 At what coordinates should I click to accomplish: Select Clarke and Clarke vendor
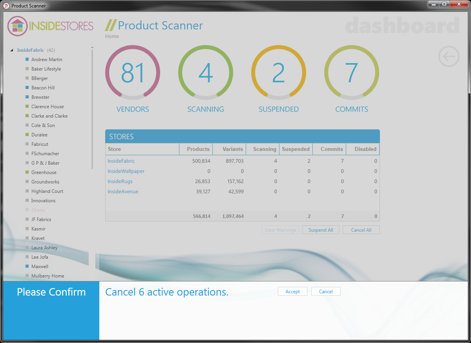point(49,116)
